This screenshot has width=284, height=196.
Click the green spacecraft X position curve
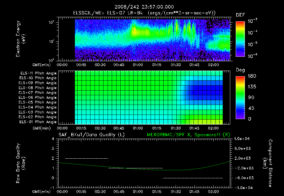click(144, 169)
